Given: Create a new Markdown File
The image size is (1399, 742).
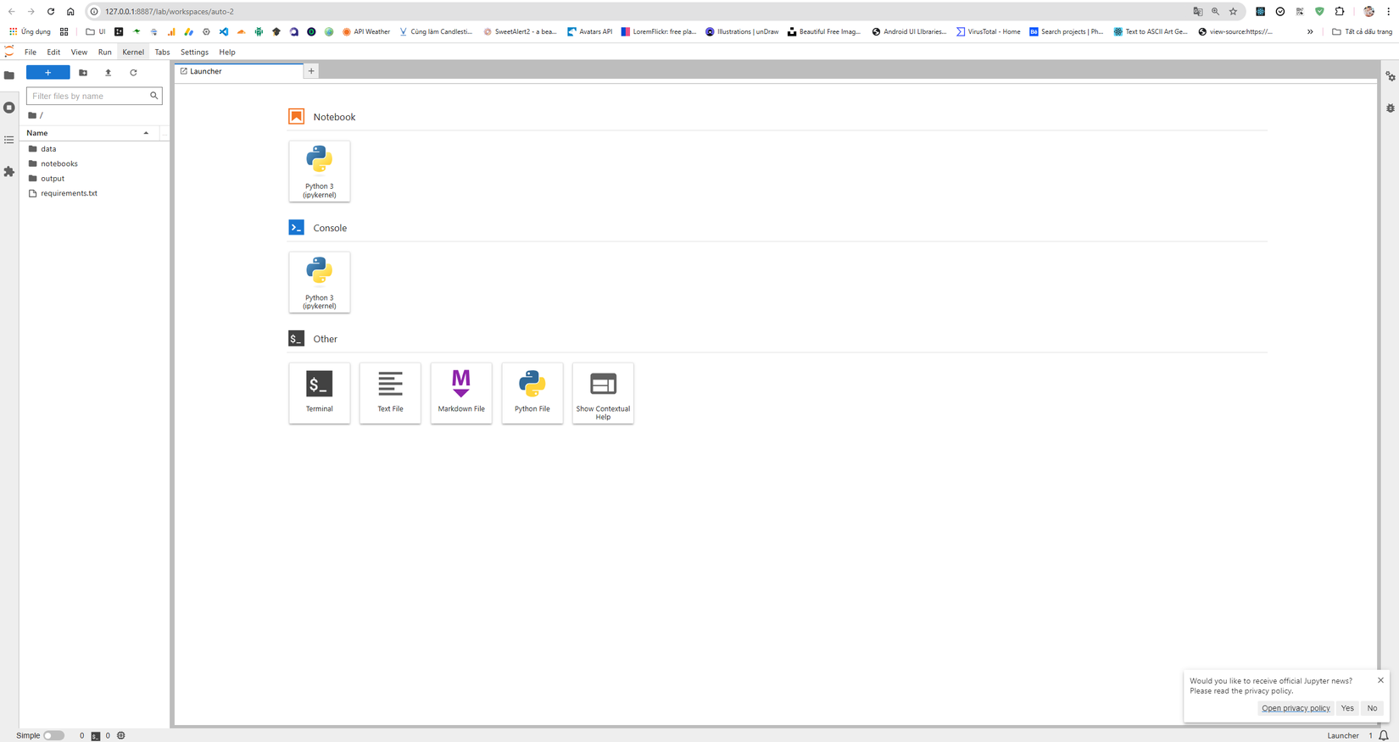Looking at the screenshot, I should [x=461, y=393].
